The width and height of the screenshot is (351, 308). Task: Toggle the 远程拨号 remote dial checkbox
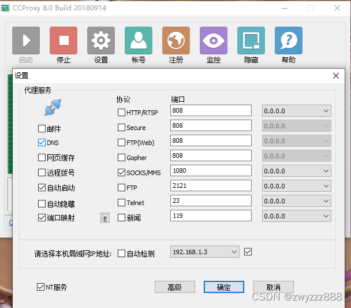(x=42, y=172)
